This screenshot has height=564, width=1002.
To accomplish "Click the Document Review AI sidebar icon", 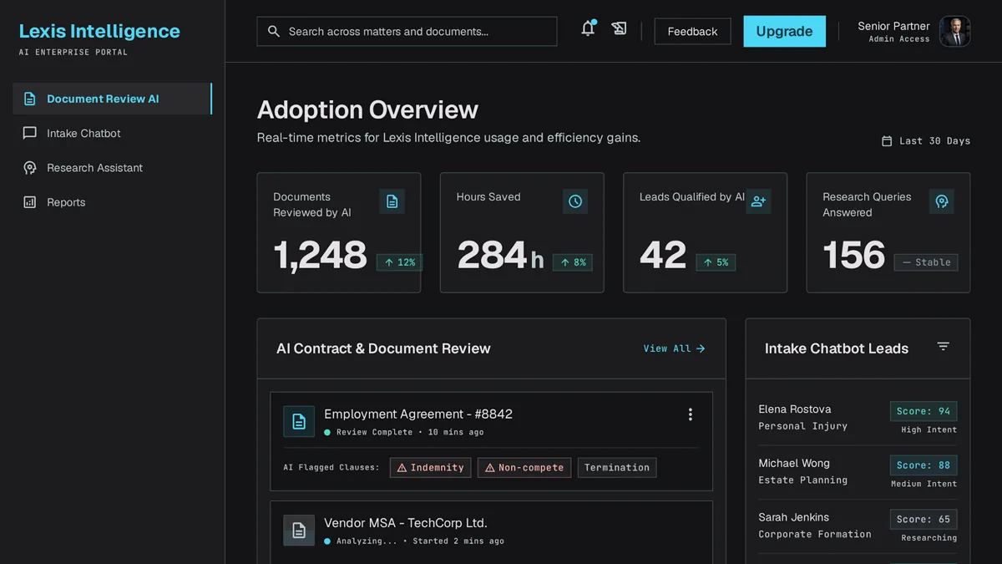I will click(30, 99).
